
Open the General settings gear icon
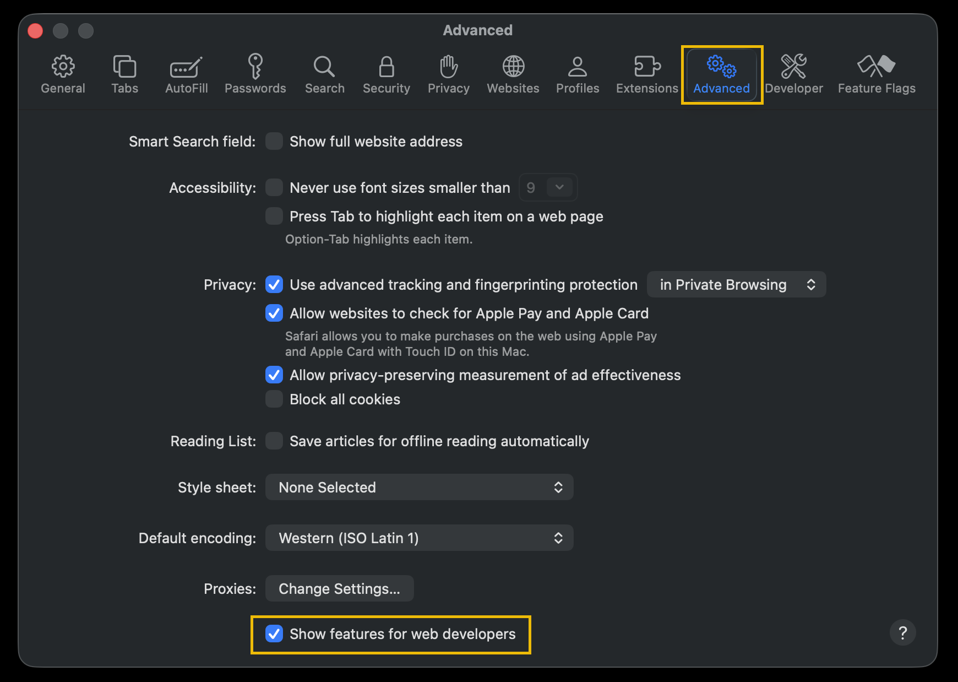63,67
